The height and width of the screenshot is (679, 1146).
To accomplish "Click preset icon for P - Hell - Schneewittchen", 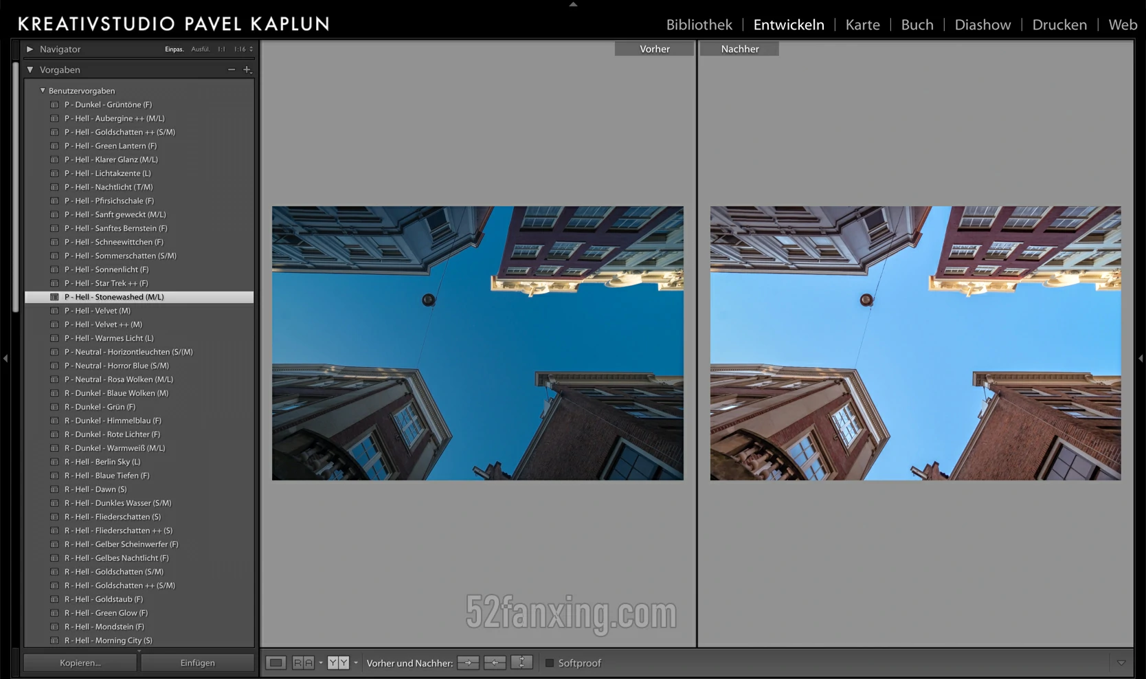I will [54, 242].
